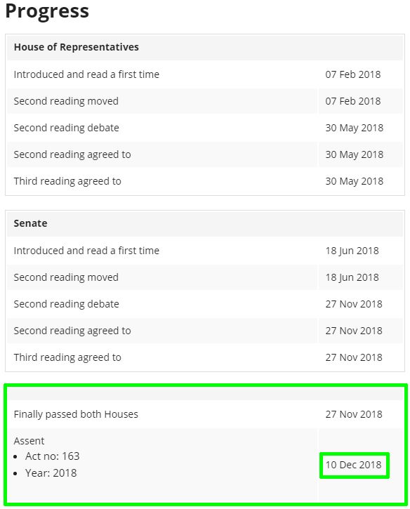This screenshot has height=509, width=410.
Task: Click 'Finally passed both Houses' text
Action: point(76,414)
